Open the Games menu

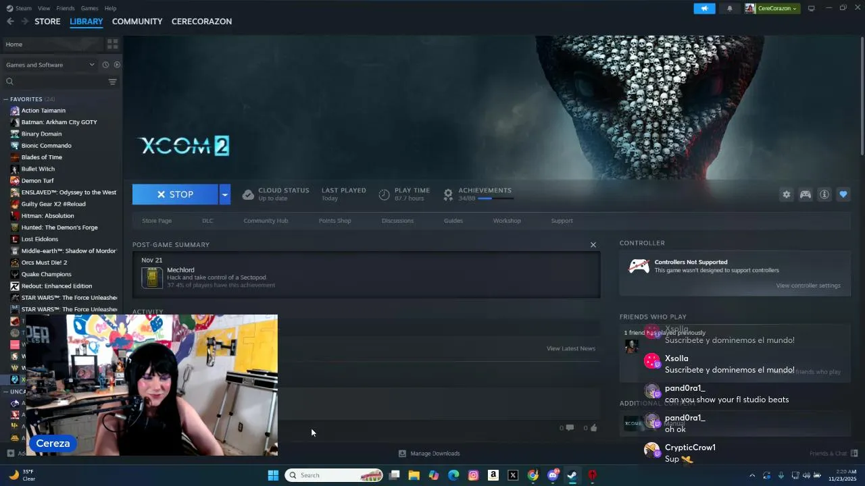(x=89, y=8)
